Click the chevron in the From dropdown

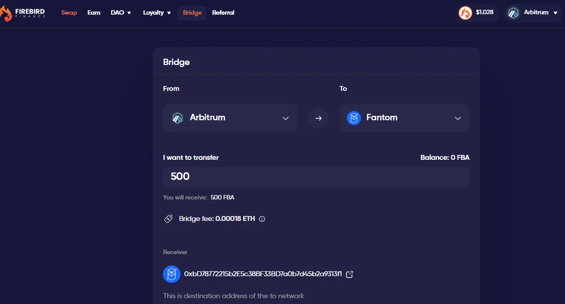285,118
